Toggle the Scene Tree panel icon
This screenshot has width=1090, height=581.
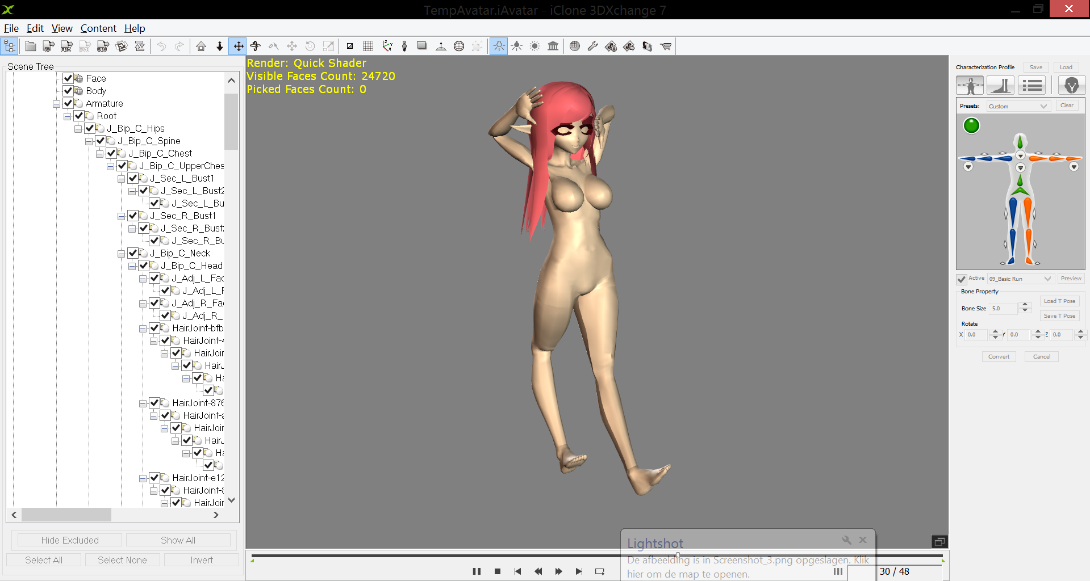(x=10, y=47)
